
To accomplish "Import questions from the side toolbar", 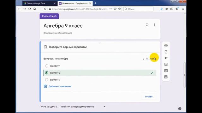I will point(166,52).
